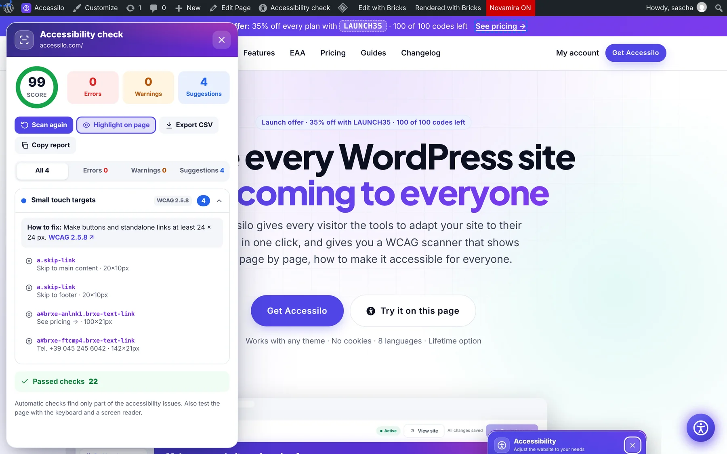Open the Howdy, sascha account menu

pyautogui.click(x=676, y=8)
